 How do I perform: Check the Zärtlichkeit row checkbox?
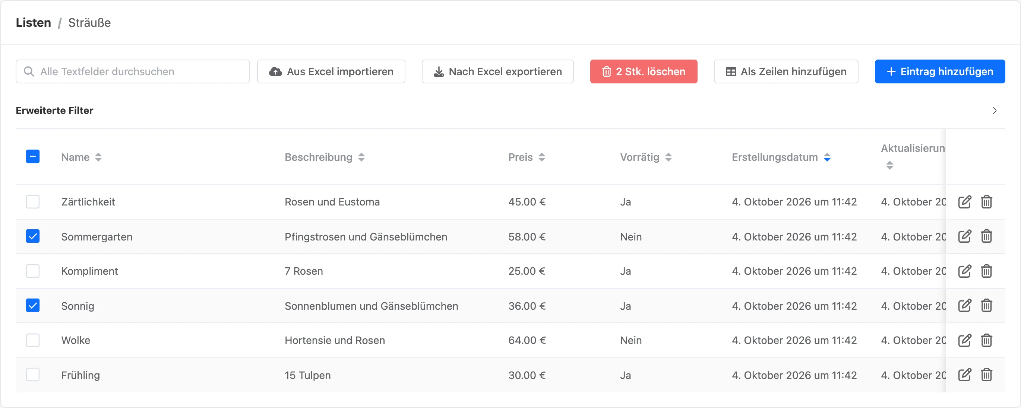[x=33, y=202]
